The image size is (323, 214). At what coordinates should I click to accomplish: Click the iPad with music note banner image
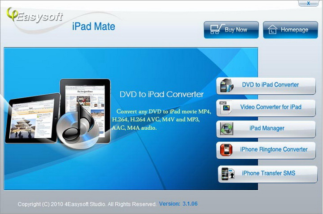click(x=58, y=114)
